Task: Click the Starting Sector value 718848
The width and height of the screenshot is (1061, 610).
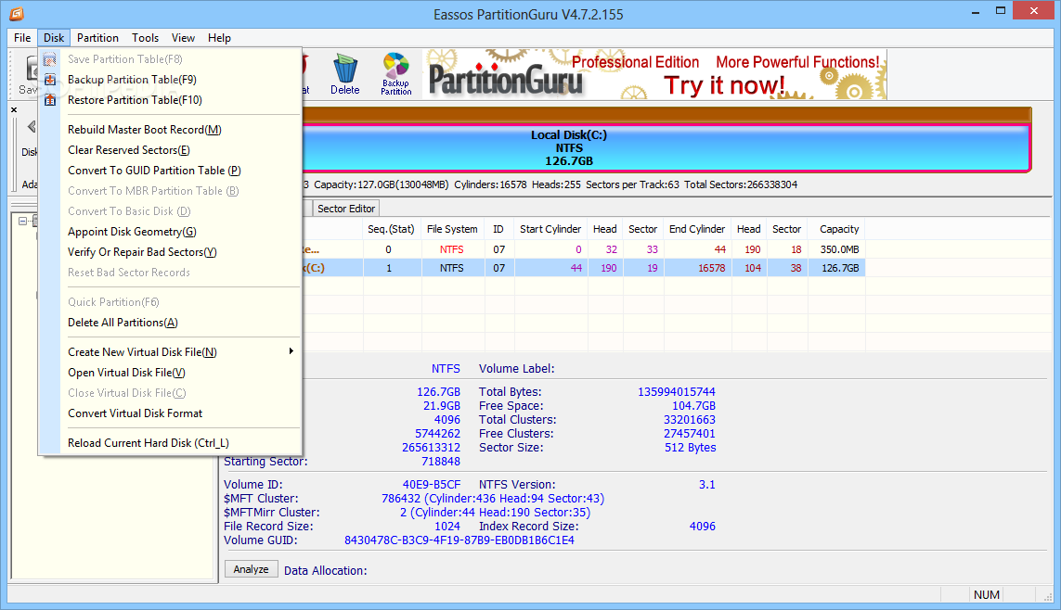Action: pos(441,462)
